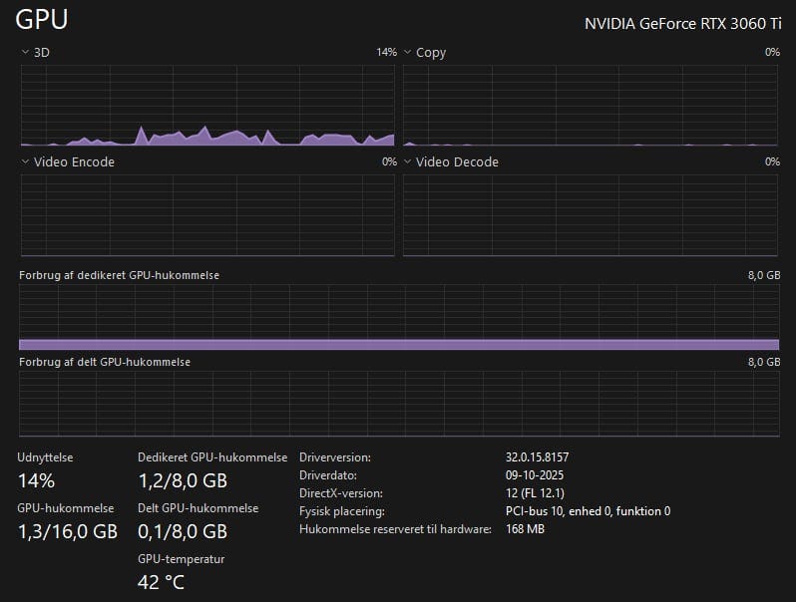The height and width of the screenshot is (602, 796).
Task: Click the GPU-temperatur 42 °C reading
Action: coord(161,582)
